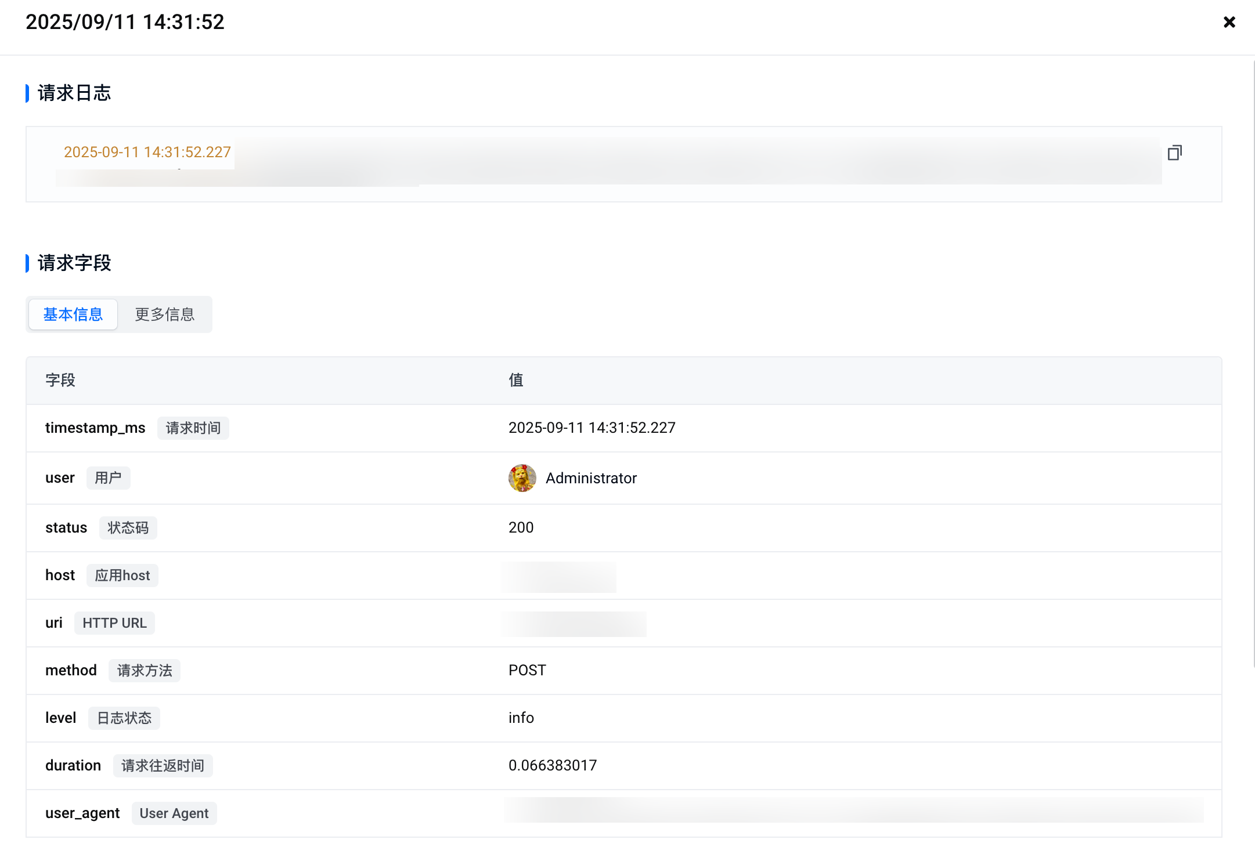Select the status value 200
The width and height of the screenshot is (1255, 854).
coord(521,527)
